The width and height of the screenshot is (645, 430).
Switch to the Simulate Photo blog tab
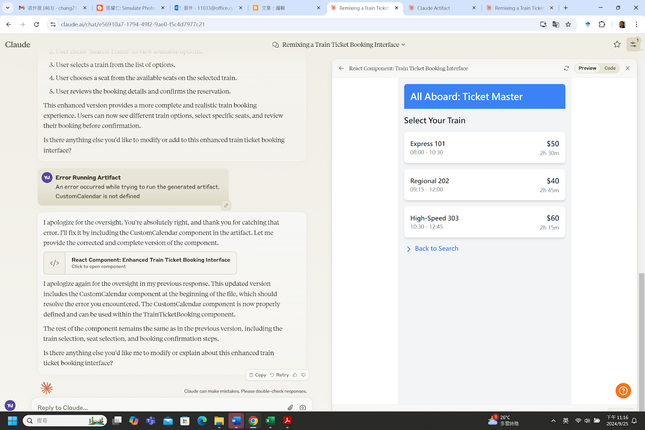point(131,8)
